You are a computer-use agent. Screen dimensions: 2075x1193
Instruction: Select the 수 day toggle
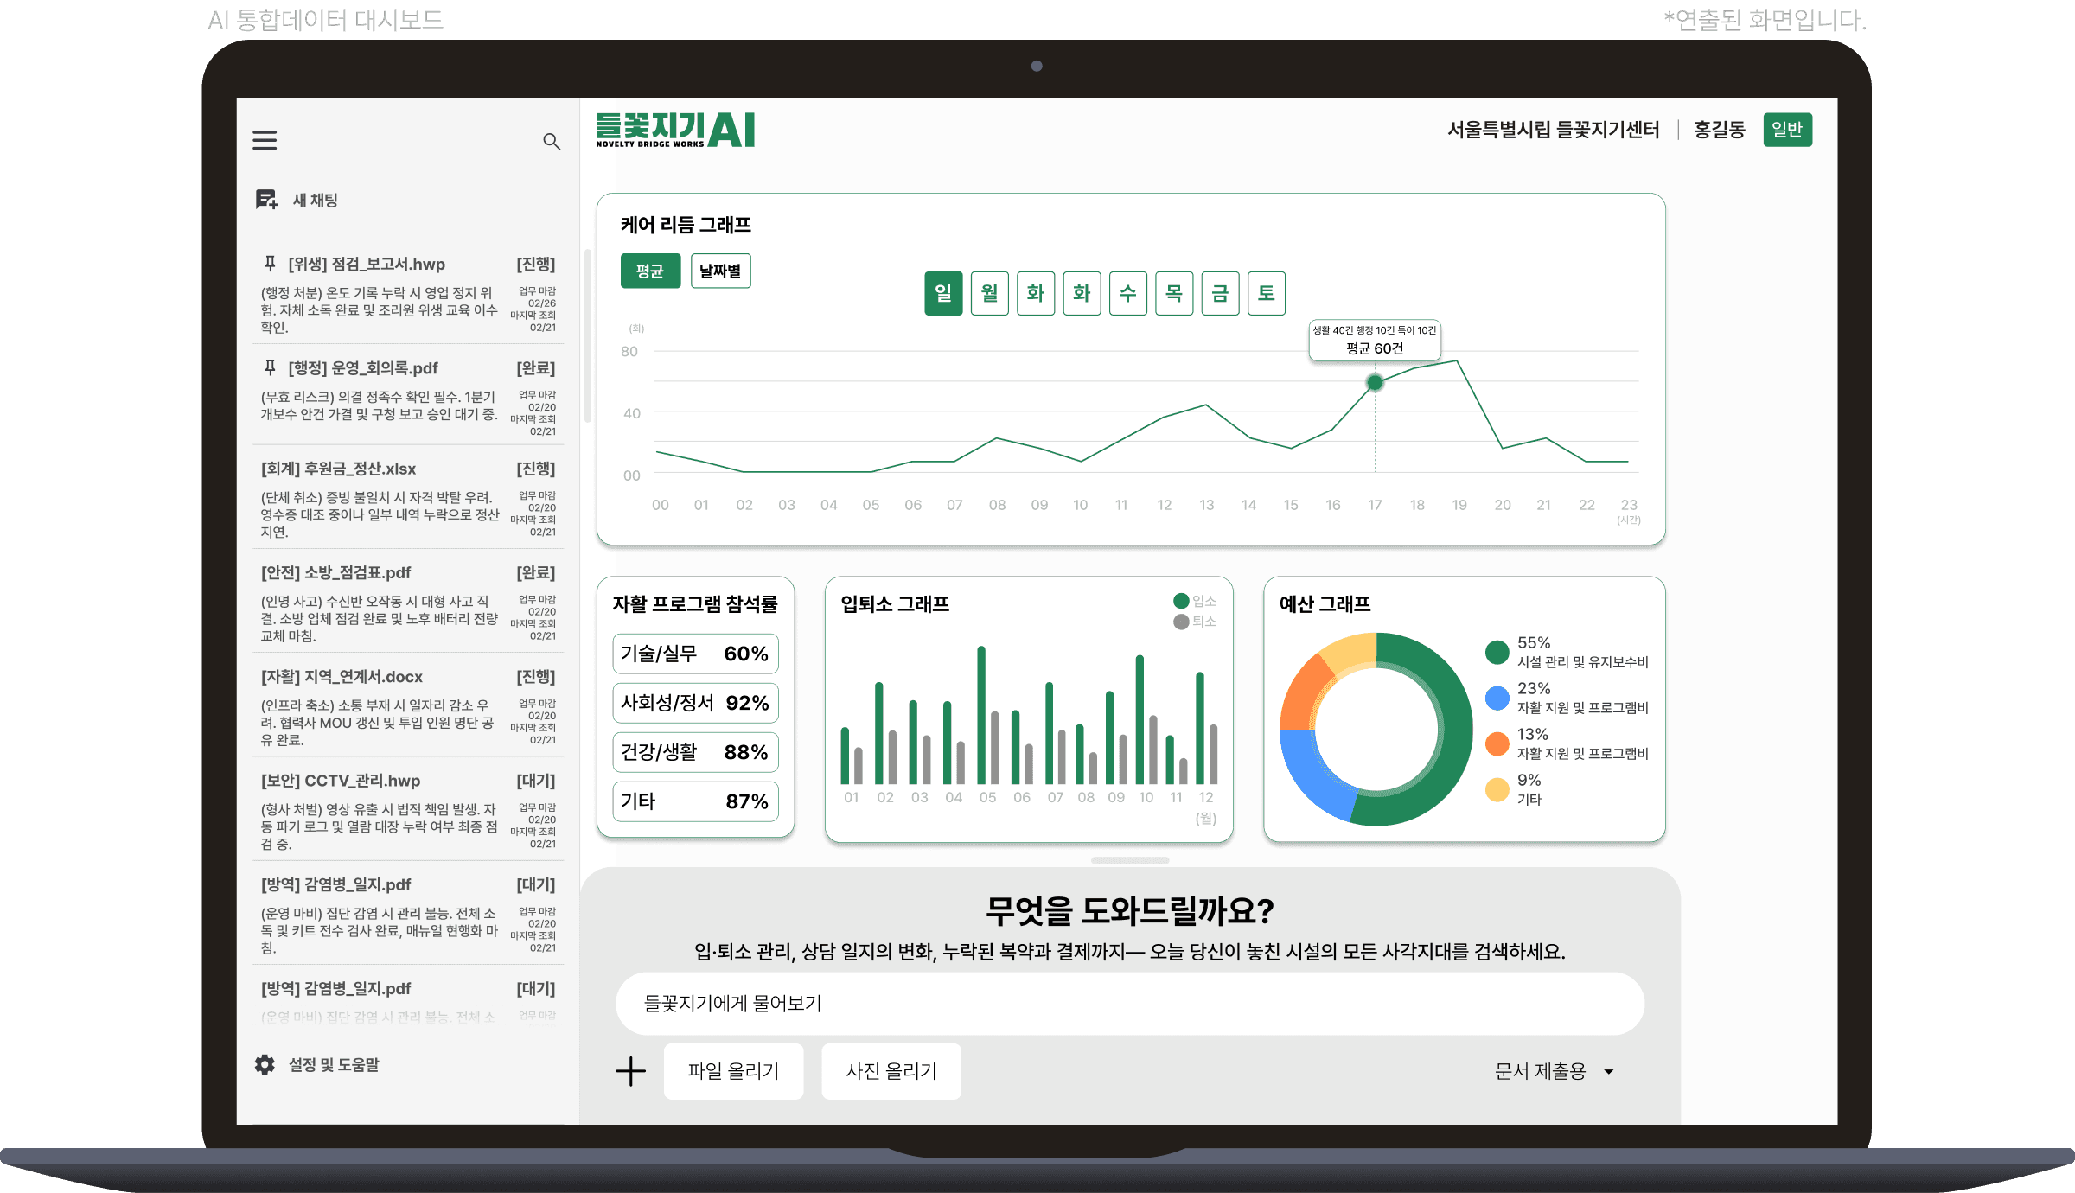coord(1127,293)
